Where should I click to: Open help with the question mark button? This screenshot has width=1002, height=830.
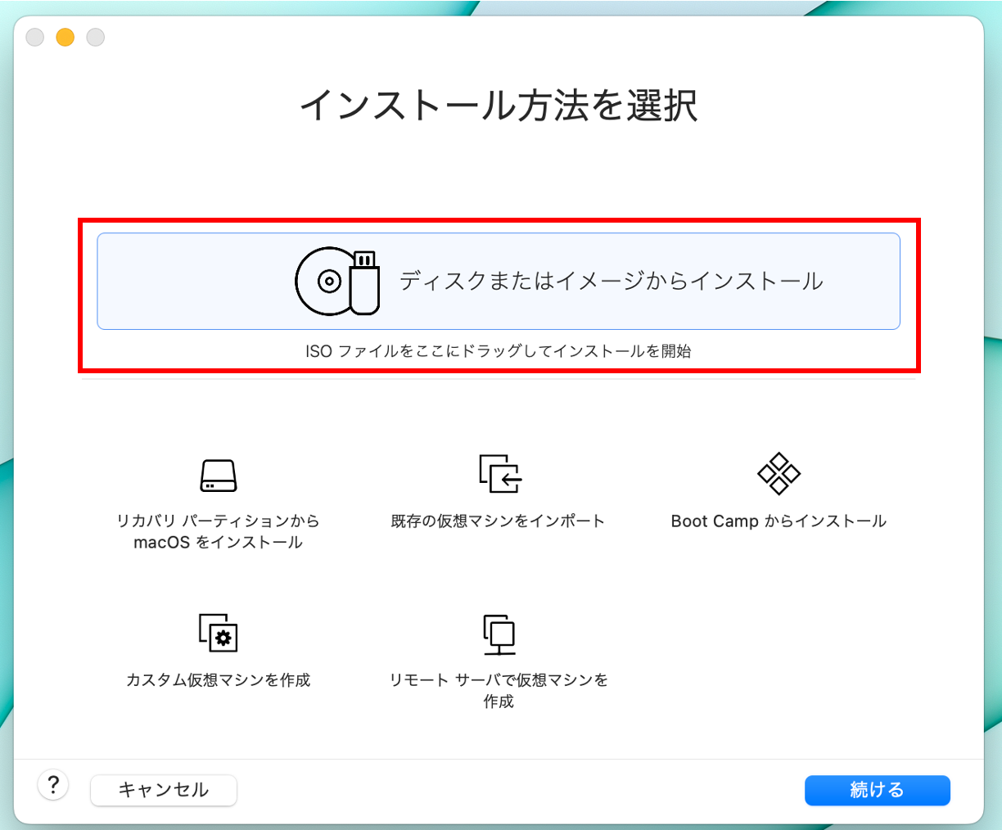pos(53,785)
